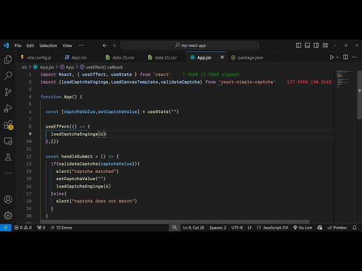Click the TS Errors status button
The image size is (362, 271).
coord(61,228)
